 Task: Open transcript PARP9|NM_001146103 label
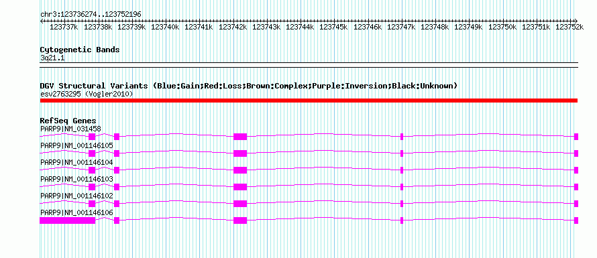point(76,179)
